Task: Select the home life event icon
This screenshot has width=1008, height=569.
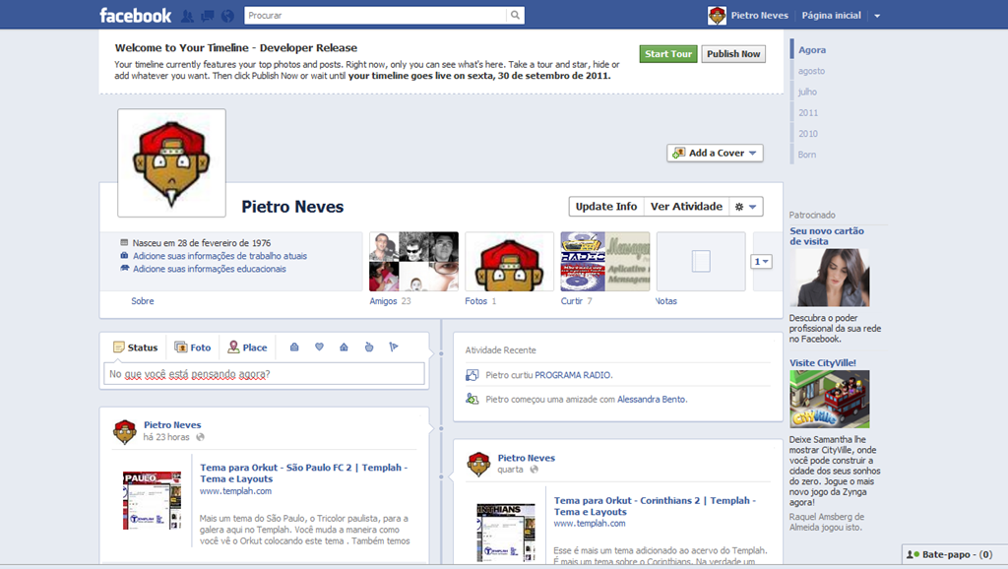Action: tap(344, 348)
